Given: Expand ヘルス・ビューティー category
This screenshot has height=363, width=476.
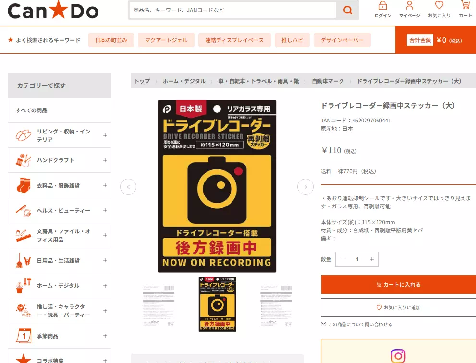Looking at the screenshot, I should [x=105, y=210].
